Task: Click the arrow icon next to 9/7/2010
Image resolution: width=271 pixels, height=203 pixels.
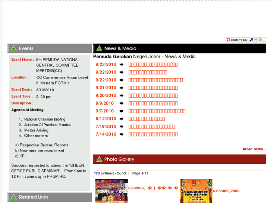Action: [x=122, y=111]
